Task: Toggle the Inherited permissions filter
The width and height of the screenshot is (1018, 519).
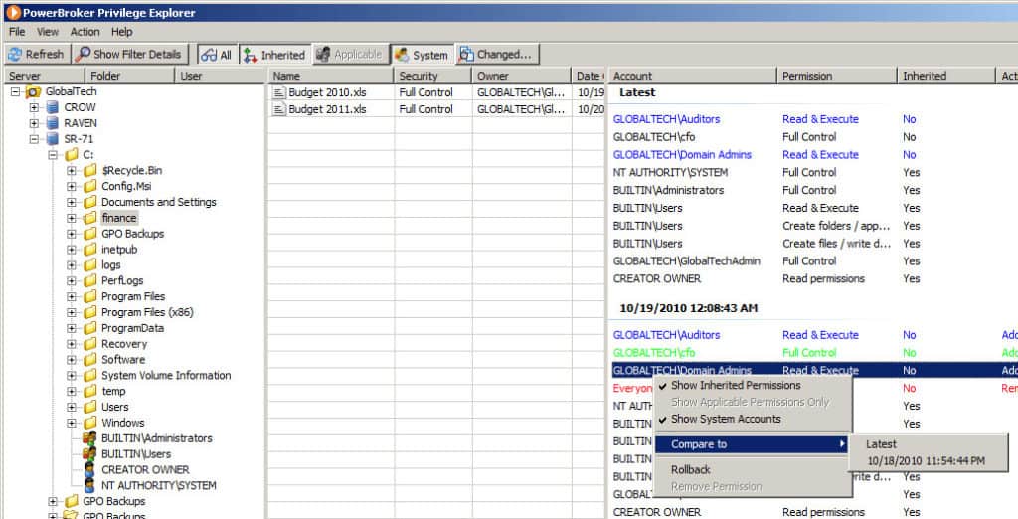Action: pos(273,55)
